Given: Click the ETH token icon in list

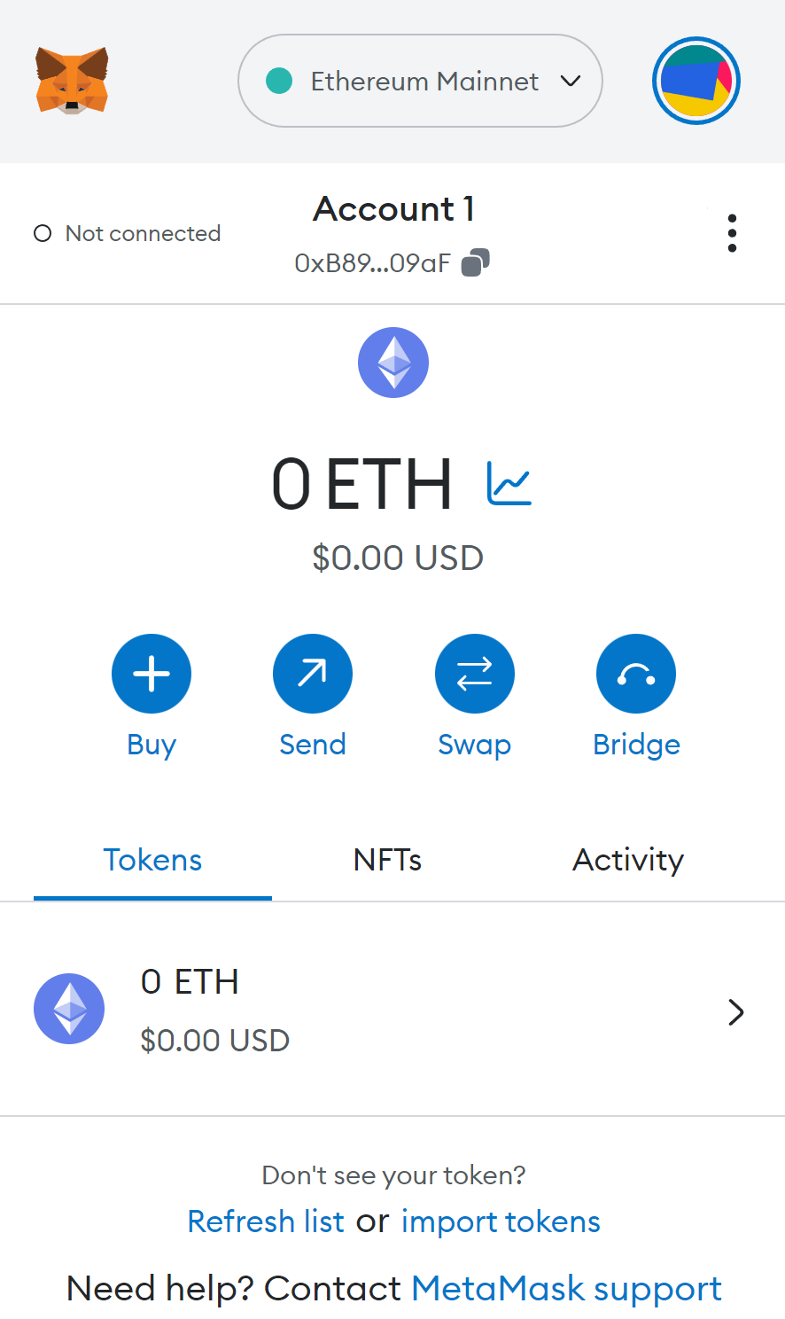Looking at the screenshot, I should [x=69, y=1009].
